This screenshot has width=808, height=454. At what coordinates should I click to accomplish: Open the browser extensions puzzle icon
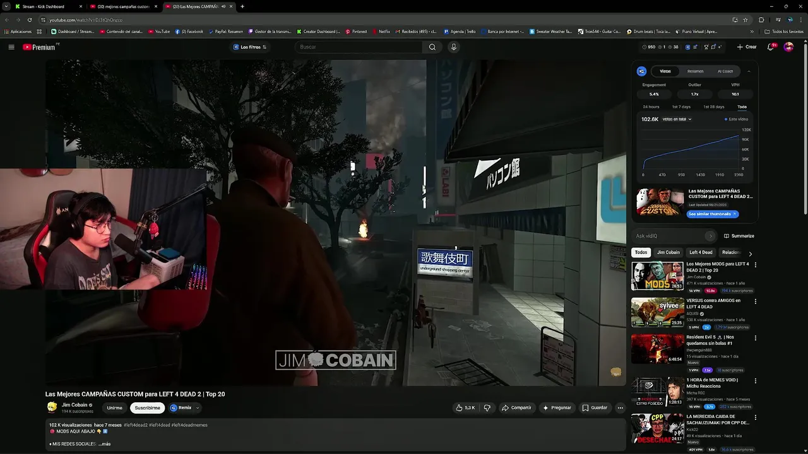[x=761, y=20]
